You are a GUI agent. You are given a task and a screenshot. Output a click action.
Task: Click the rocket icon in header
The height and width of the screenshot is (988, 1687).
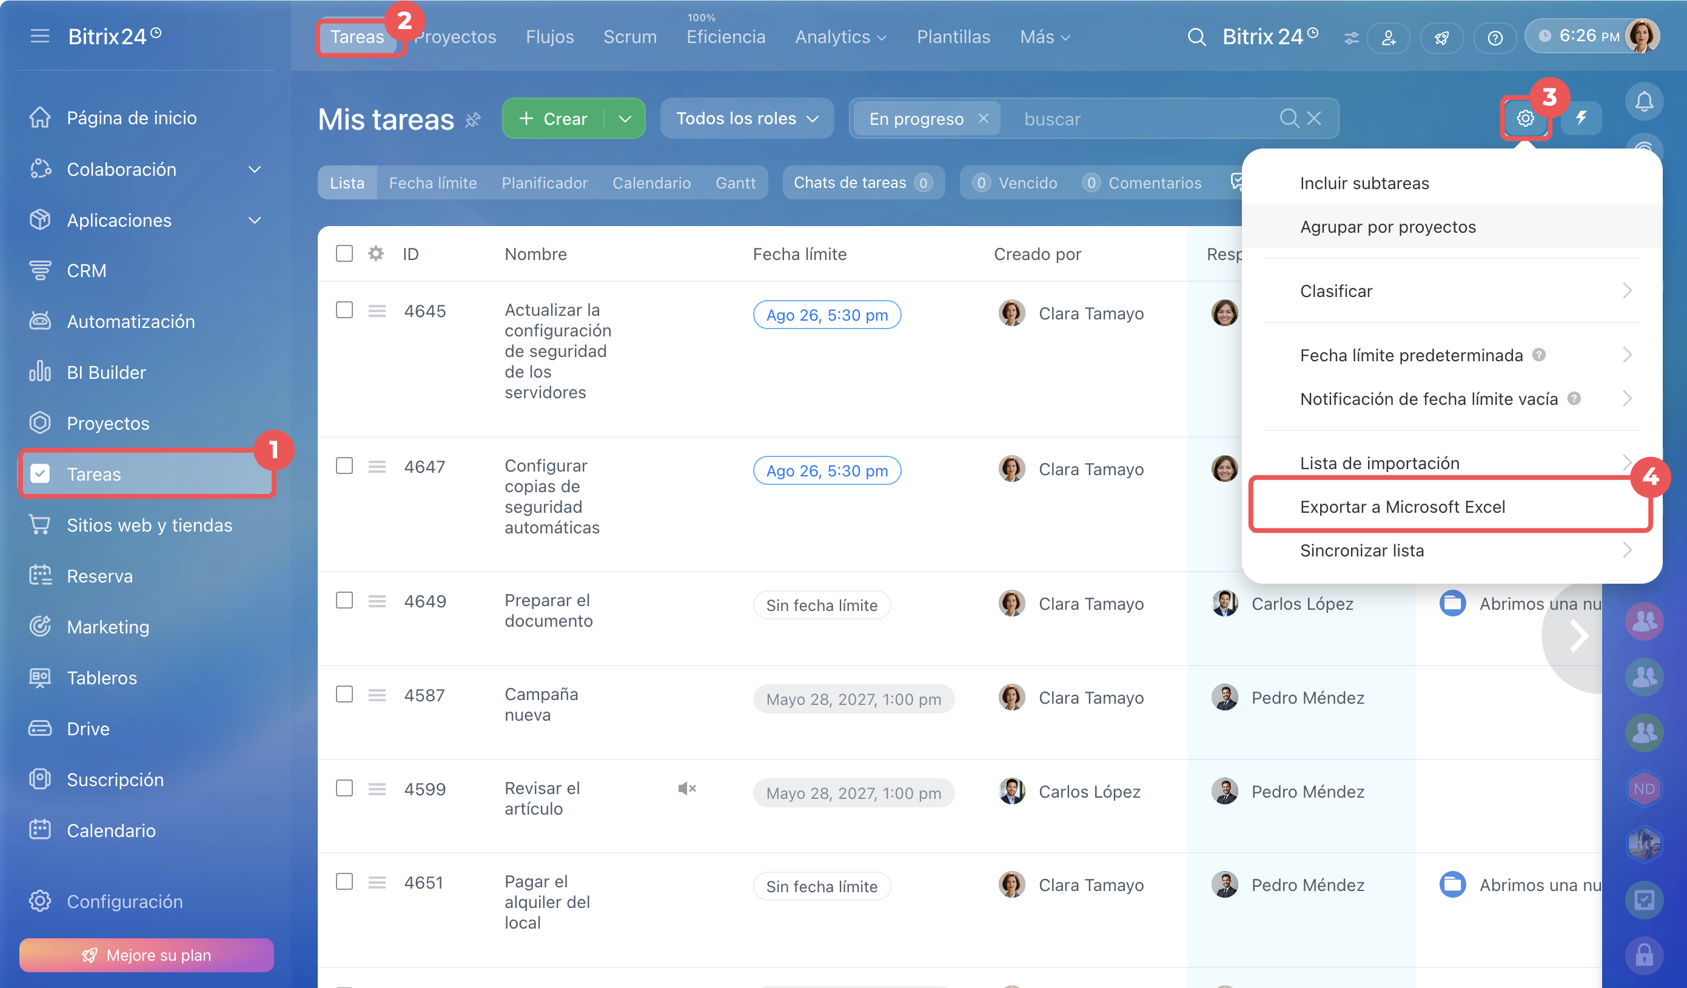pyautogui.click(x=1441, y=38)
